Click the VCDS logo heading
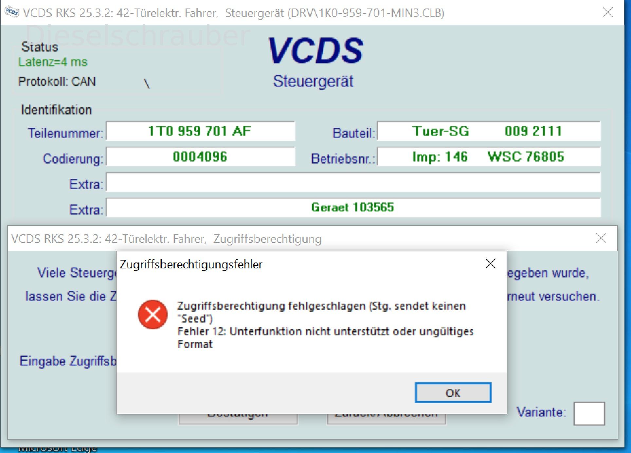 click(x=315, y=50)
